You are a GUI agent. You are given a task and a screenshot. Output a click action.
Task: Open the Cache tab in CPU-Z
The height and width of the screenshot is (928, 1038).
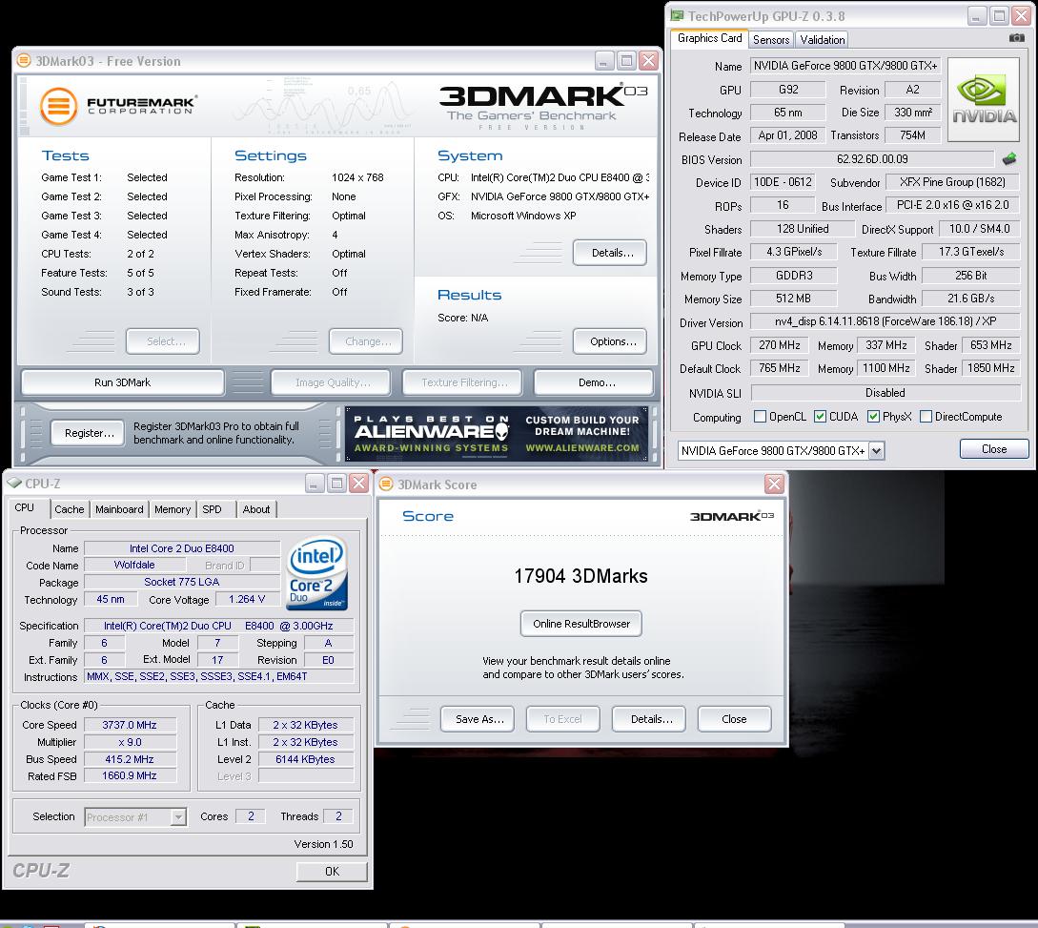tap(70, 509)
